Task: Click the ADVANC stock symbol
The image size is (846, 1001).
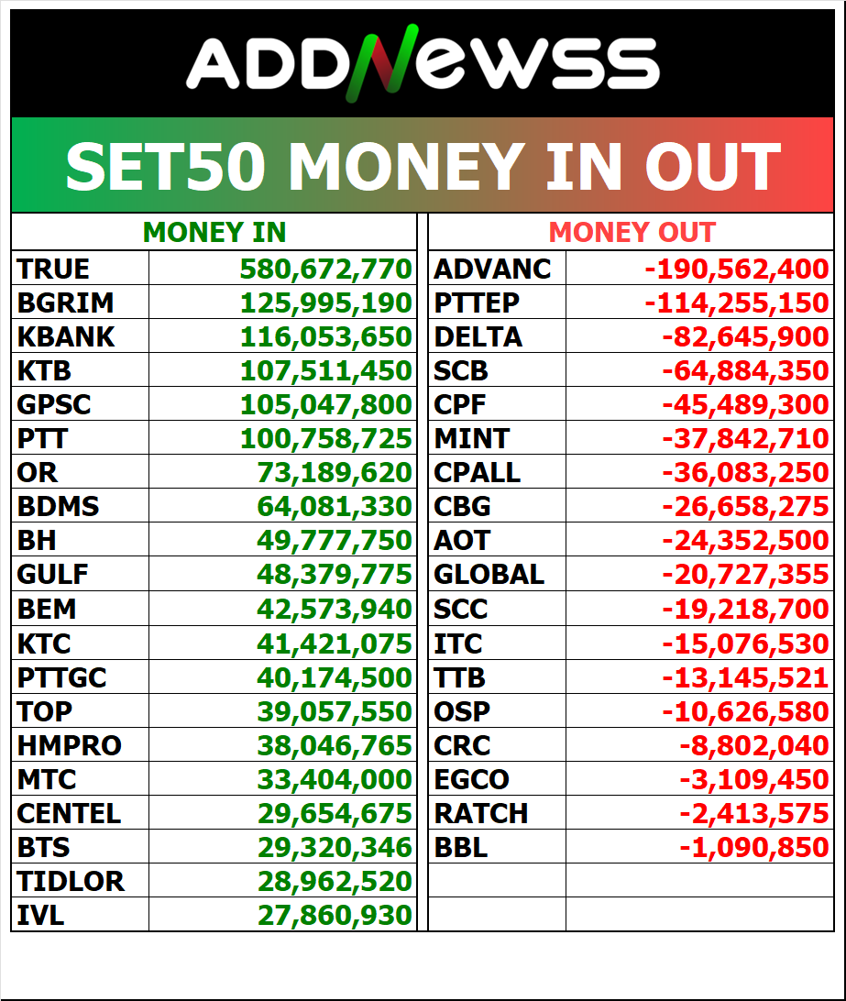Action: (x=492, y=269)
